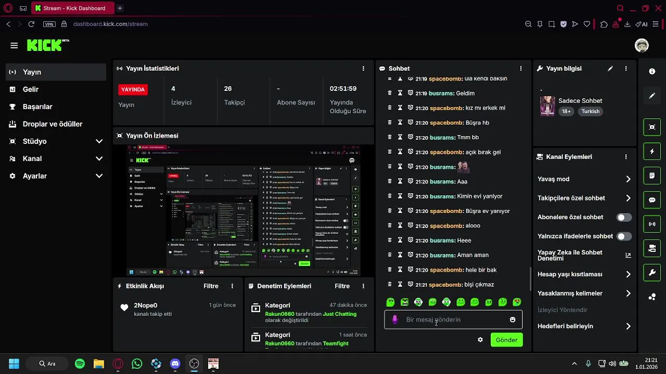Select the heart-eyes emote in the emote row

[x=517, y=302]
